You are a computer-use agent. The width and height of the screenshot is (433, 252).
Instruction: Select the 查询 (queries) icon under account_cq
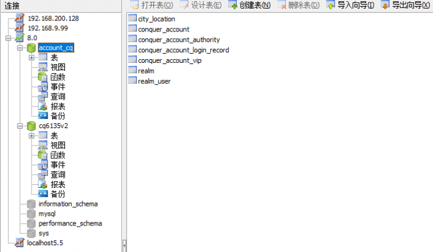pyautogui.click(x=43, y=97)
